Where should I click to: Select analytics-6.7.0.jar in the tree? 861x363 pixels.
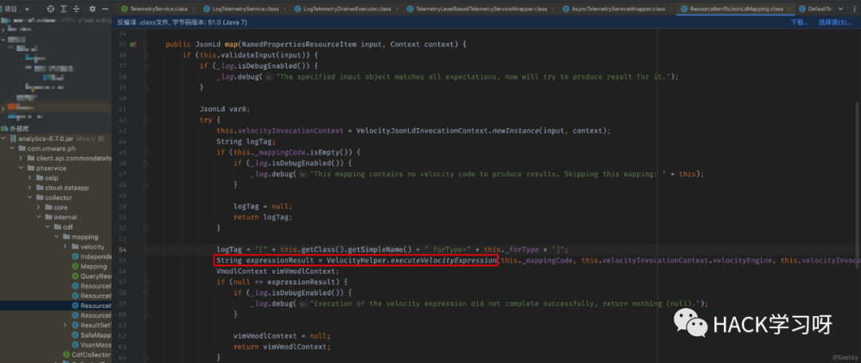47,139
